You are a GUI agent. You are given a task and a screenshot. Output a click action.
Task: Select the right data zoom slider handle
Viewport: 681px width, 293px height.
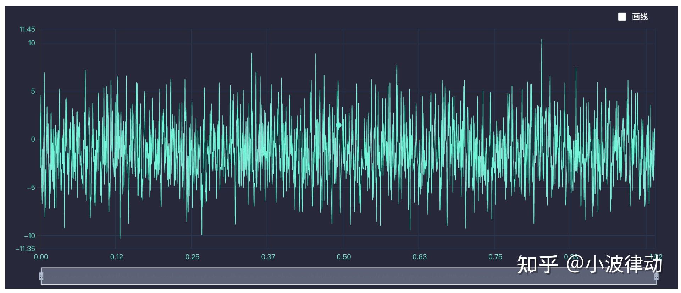pos(657,276)
